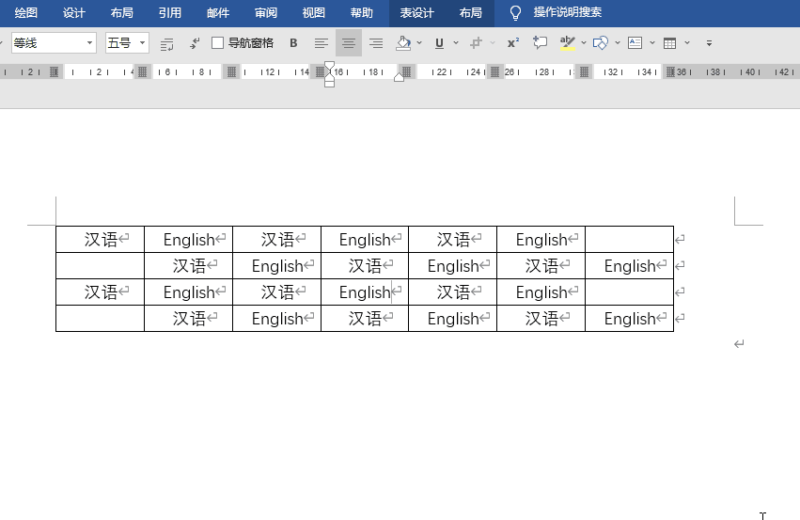Click the 操作说明搜索 search box
800x520 pixels.
pos(568,12)
